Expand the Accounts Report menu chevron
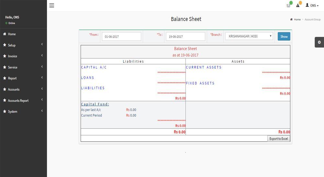The width and height of the screenshot is (324, 177). click(x=42, y=99)
